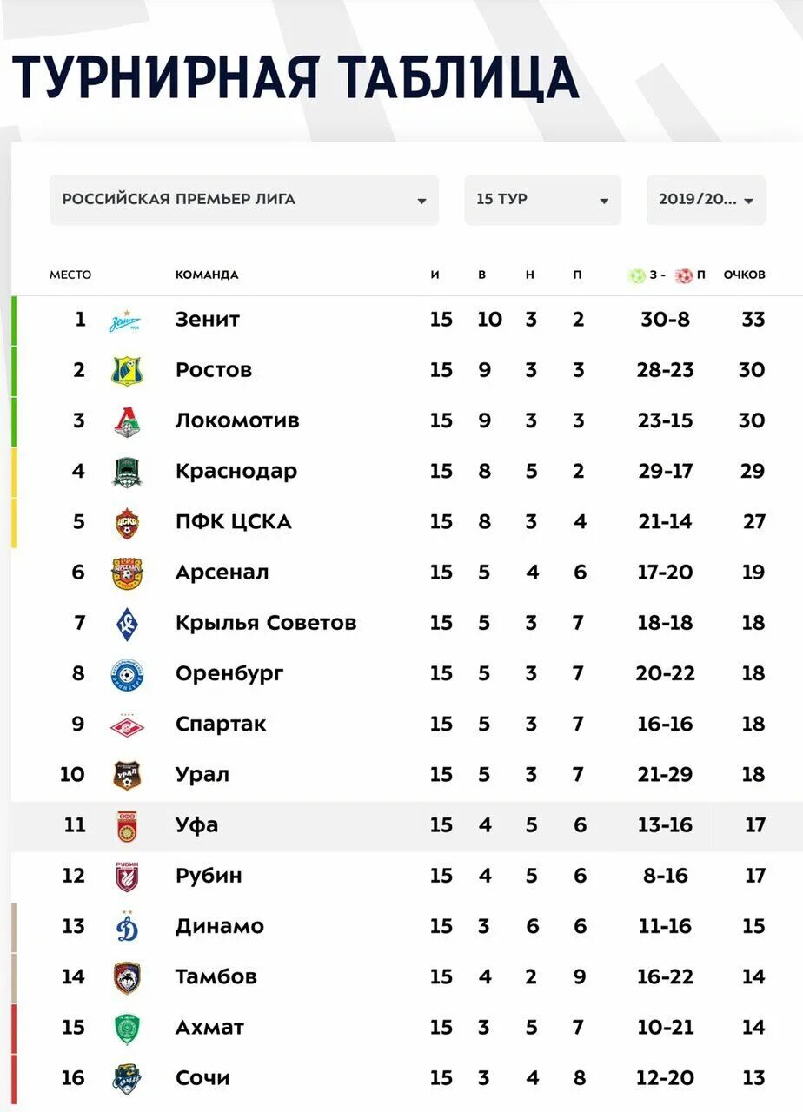Click the Команда column header
The width and height of the screenshot is (803, 1112).
[x=207, y=275]
